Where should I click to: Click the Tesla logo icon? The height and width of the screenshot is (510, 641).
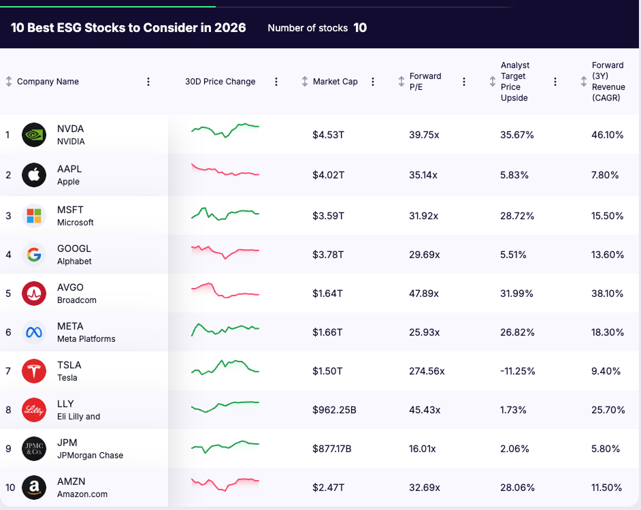pos(33,371)
